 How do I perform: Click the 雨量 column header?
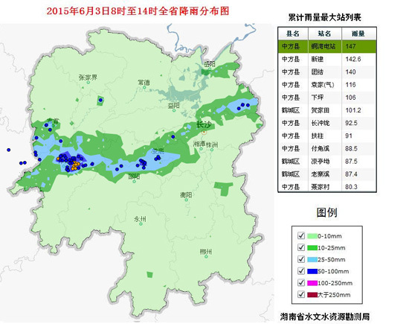coord(358,34)
